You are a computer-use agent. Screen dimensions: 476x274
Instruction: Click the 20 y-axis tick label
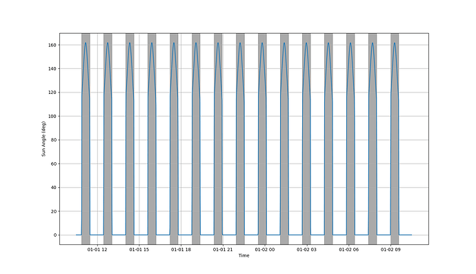[x=54, y=211]
